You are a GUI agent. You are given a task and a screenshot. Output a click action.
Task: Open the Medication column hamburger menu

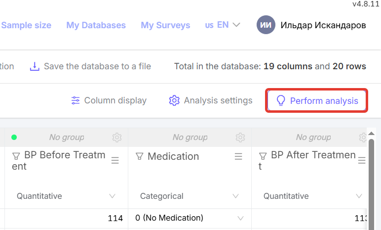pos(238,156)
